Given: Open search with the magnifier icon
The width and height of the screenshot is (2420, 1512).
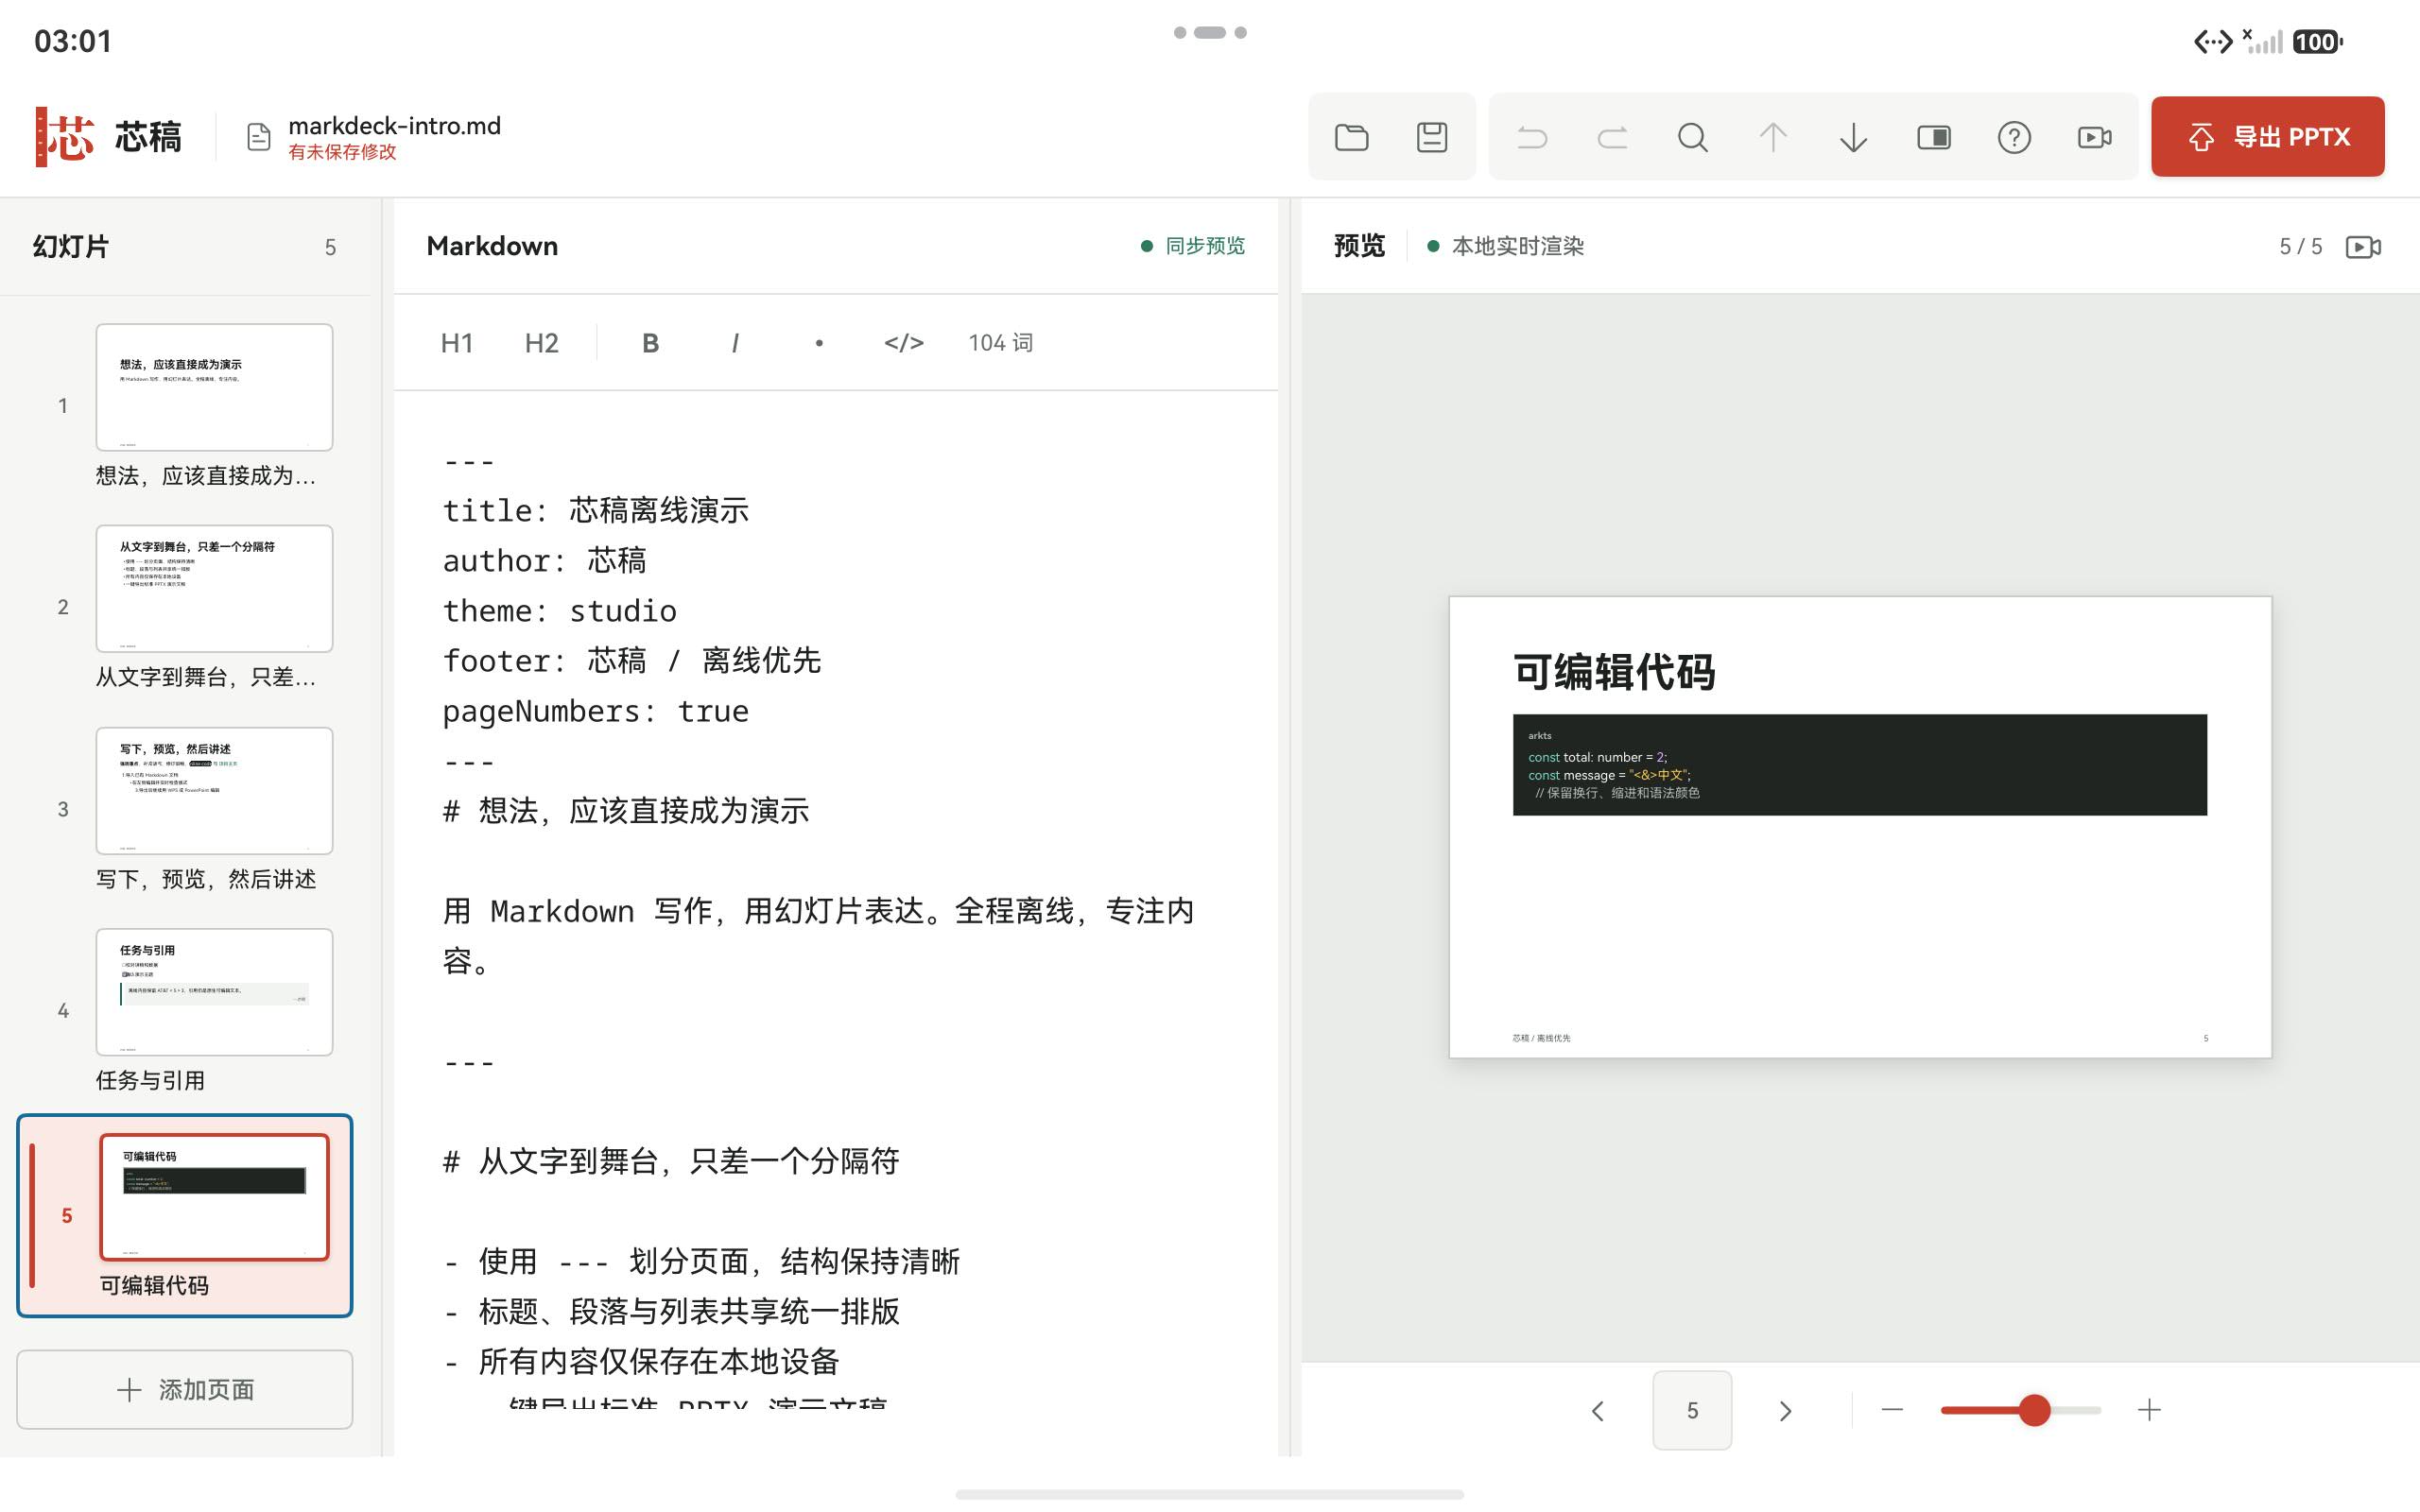Looking at the screenshot, I should (1692, 137).
